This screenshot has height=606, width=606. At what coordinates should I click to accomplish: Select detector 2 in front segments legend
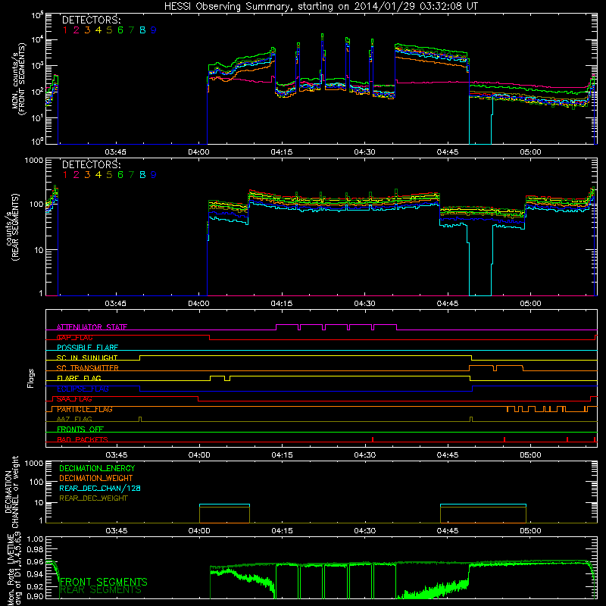click(x=77, y=30)
